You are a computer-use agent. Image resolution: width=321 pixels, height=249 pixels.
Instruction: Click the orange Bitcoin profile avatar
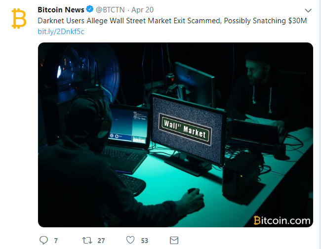pyautogui.click(x=19, y=18)
